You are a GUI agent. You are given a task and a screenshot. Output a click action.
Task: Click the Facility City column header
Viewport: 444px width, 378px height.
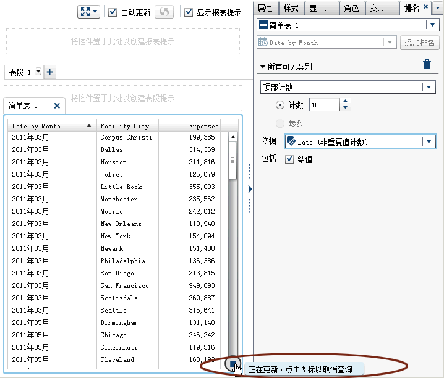[127, 126]
